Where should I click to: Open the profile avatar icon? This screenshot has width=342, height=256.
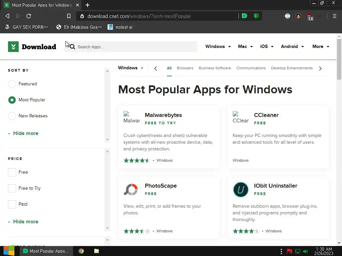point(298,16)
